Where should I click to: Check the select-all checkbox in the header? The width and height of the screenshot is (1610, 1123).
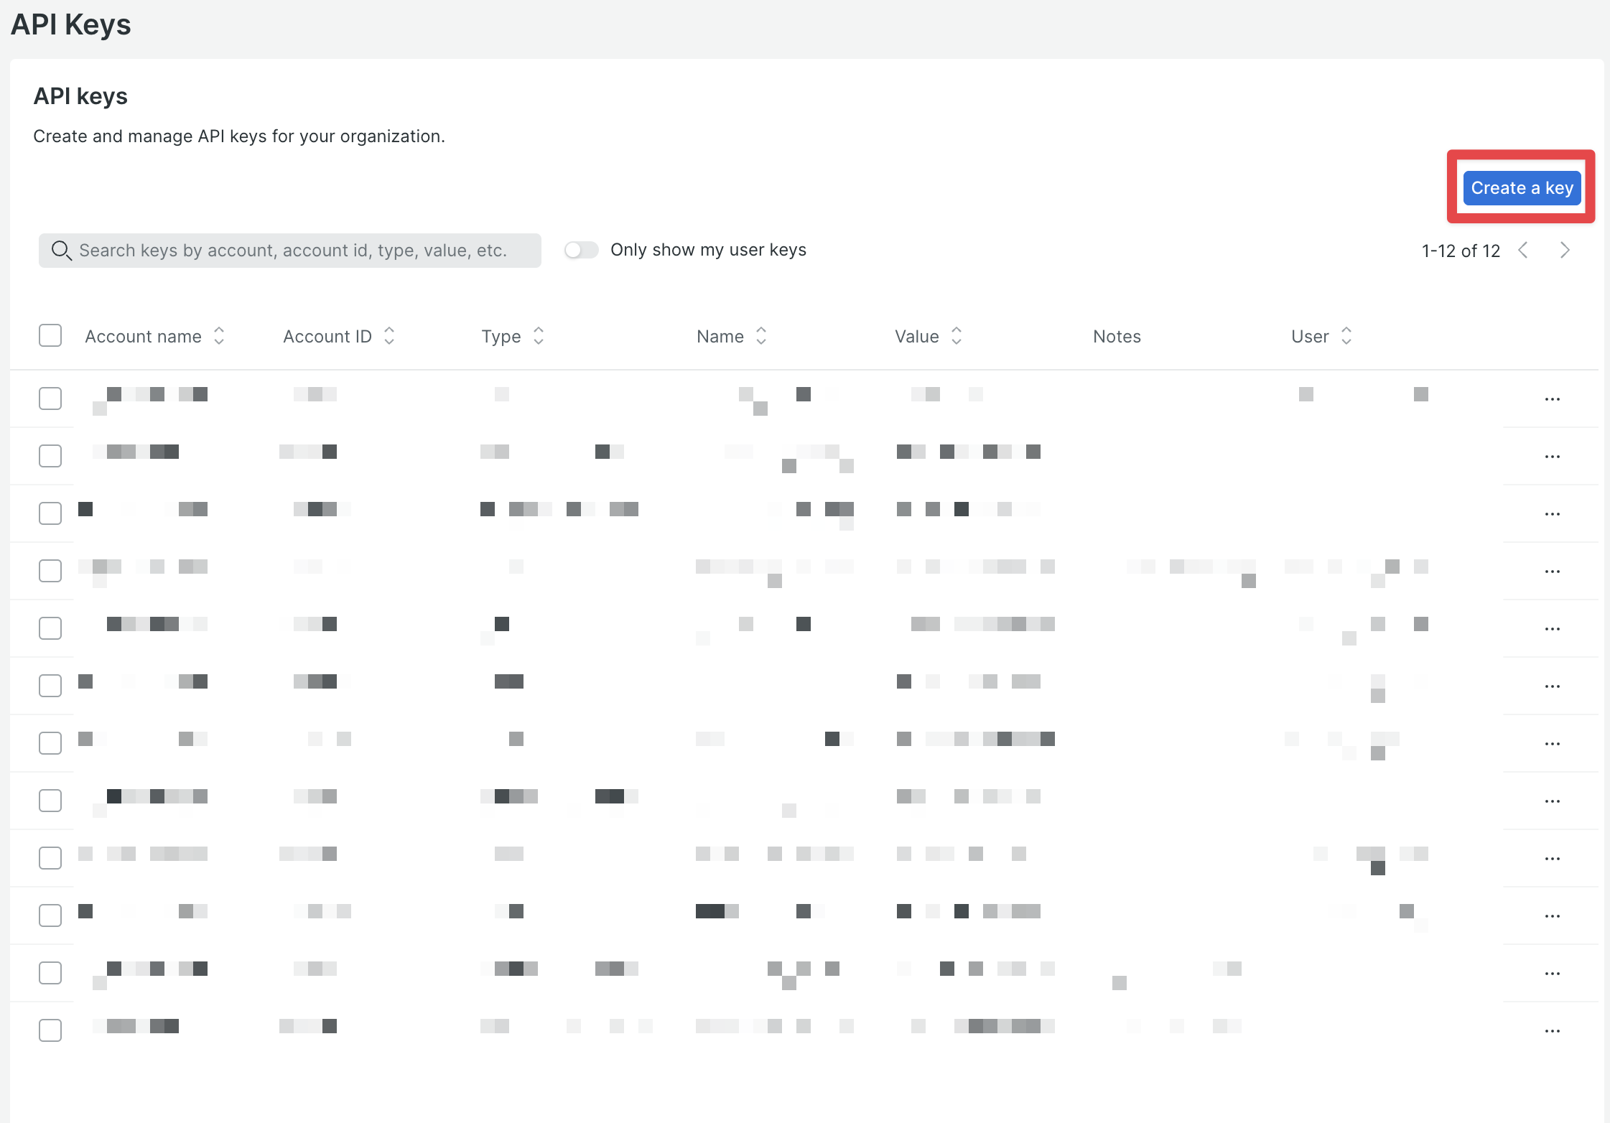(x=50, y=335)
